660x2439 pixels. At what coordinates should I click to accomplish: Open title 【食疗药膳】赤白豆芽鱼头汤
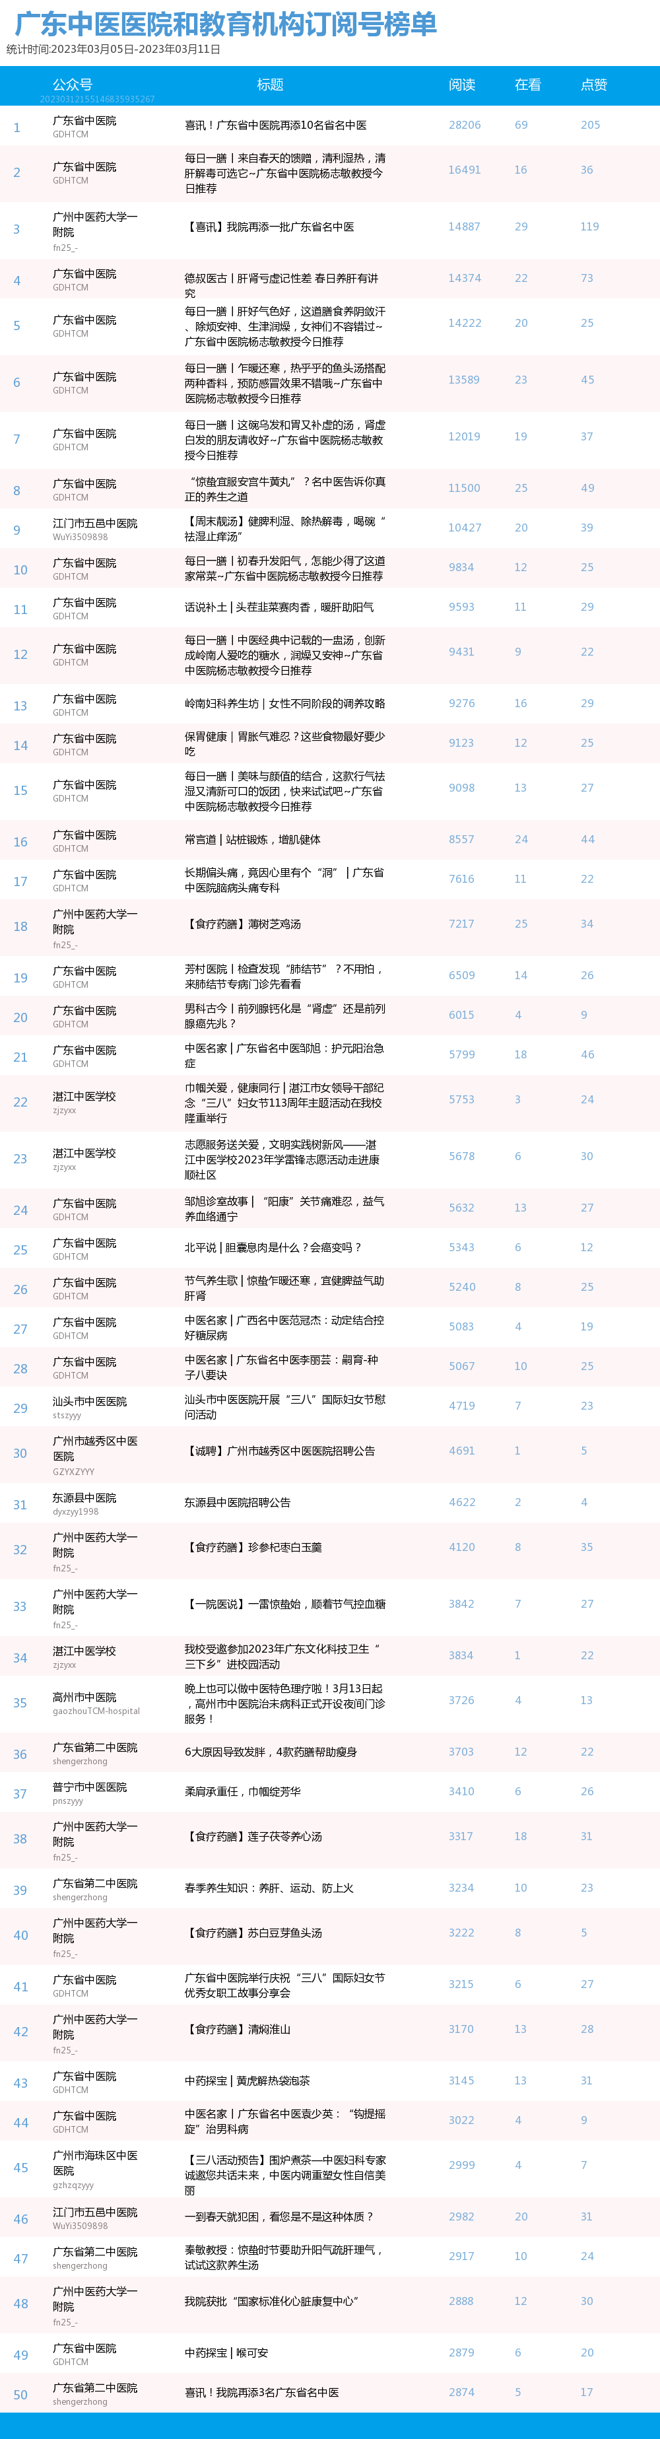pyautogui.click(x=253, y=1933)
